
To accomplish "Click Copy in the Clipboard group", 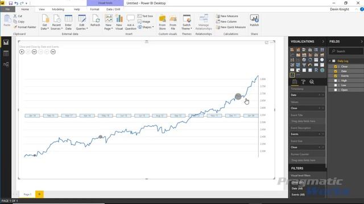I will click(x=19, y=22).
